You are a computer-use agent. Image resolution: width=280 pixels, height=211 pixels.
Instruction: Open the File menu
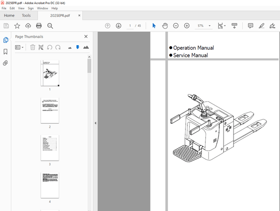click(4, 8)
